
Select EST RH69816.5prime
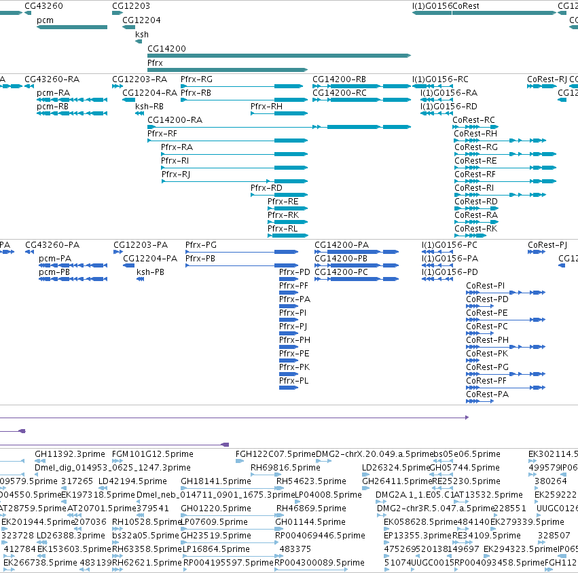285,468
